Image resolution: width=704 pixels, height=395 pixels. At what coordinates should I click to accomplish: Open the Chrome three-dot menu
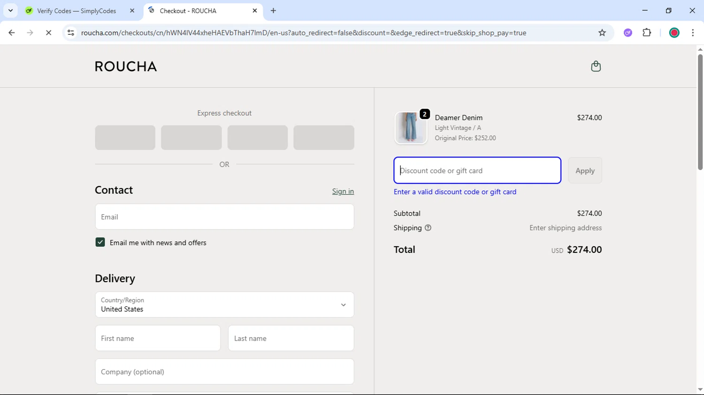(693, 33)
